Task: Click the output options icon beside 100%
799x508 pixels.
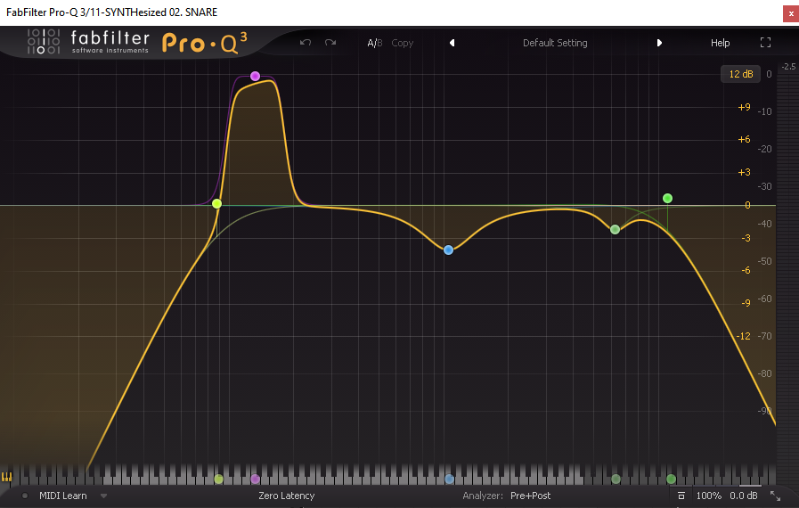Action: 681,496
